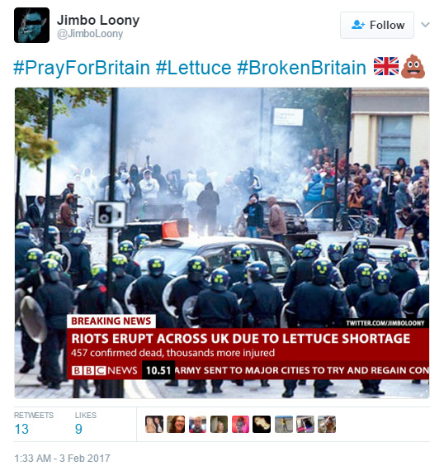This screenshot has height=466, width=444.
Task: Open the last liker avatar in row
Action: (x=327, y=424)
